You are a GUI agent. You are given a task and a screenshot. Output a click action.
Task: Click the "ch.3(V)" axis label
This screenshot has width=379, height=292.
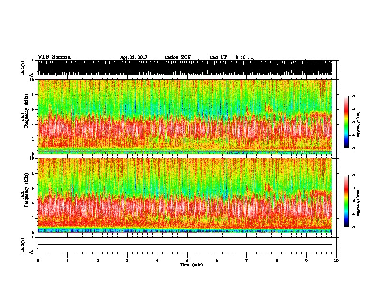(x=23, y=245)
